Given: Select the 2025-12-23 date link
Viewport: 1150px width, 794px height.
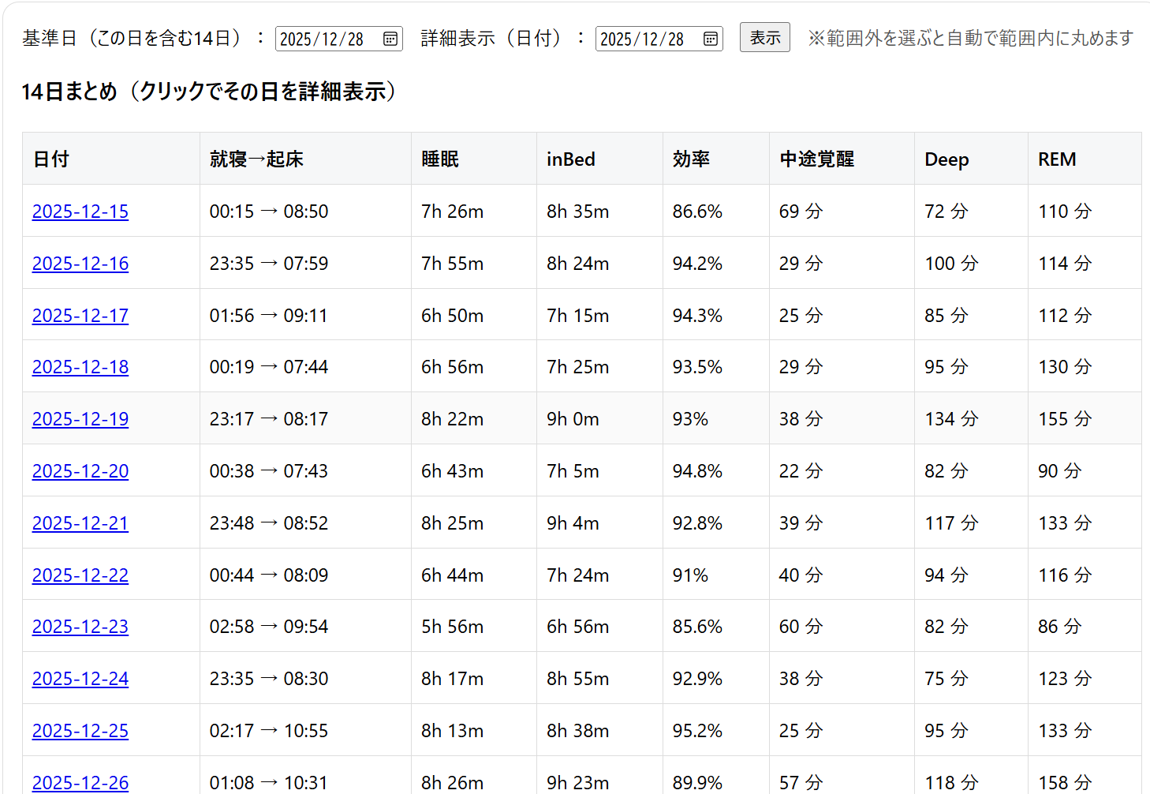Looking at the screenshot, I should pyautogui.click(x=80, y=627).
